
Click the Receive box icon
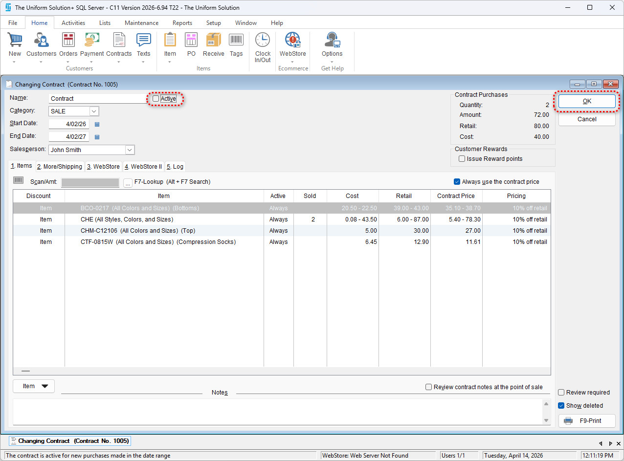213,41
